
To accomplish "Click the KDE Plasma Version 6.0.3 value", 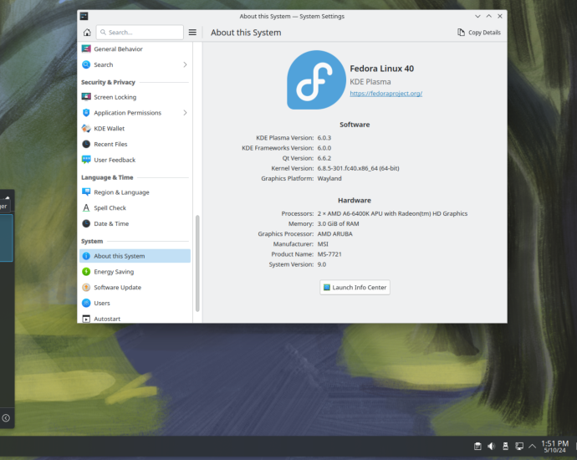I will [x=324, y=138].
